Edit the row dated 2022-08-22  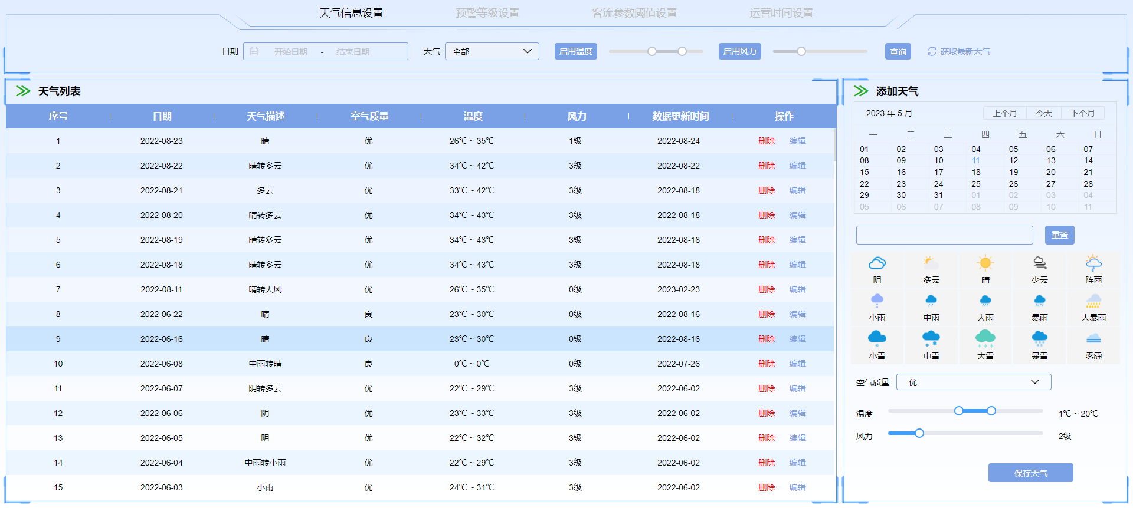tap(797, 166)
